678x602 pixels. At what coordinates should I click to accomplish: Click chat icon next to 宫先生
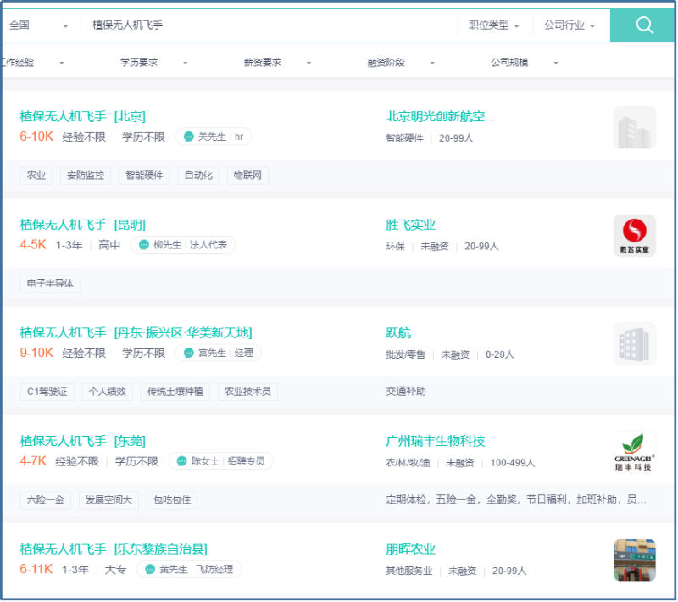(188, 353)
